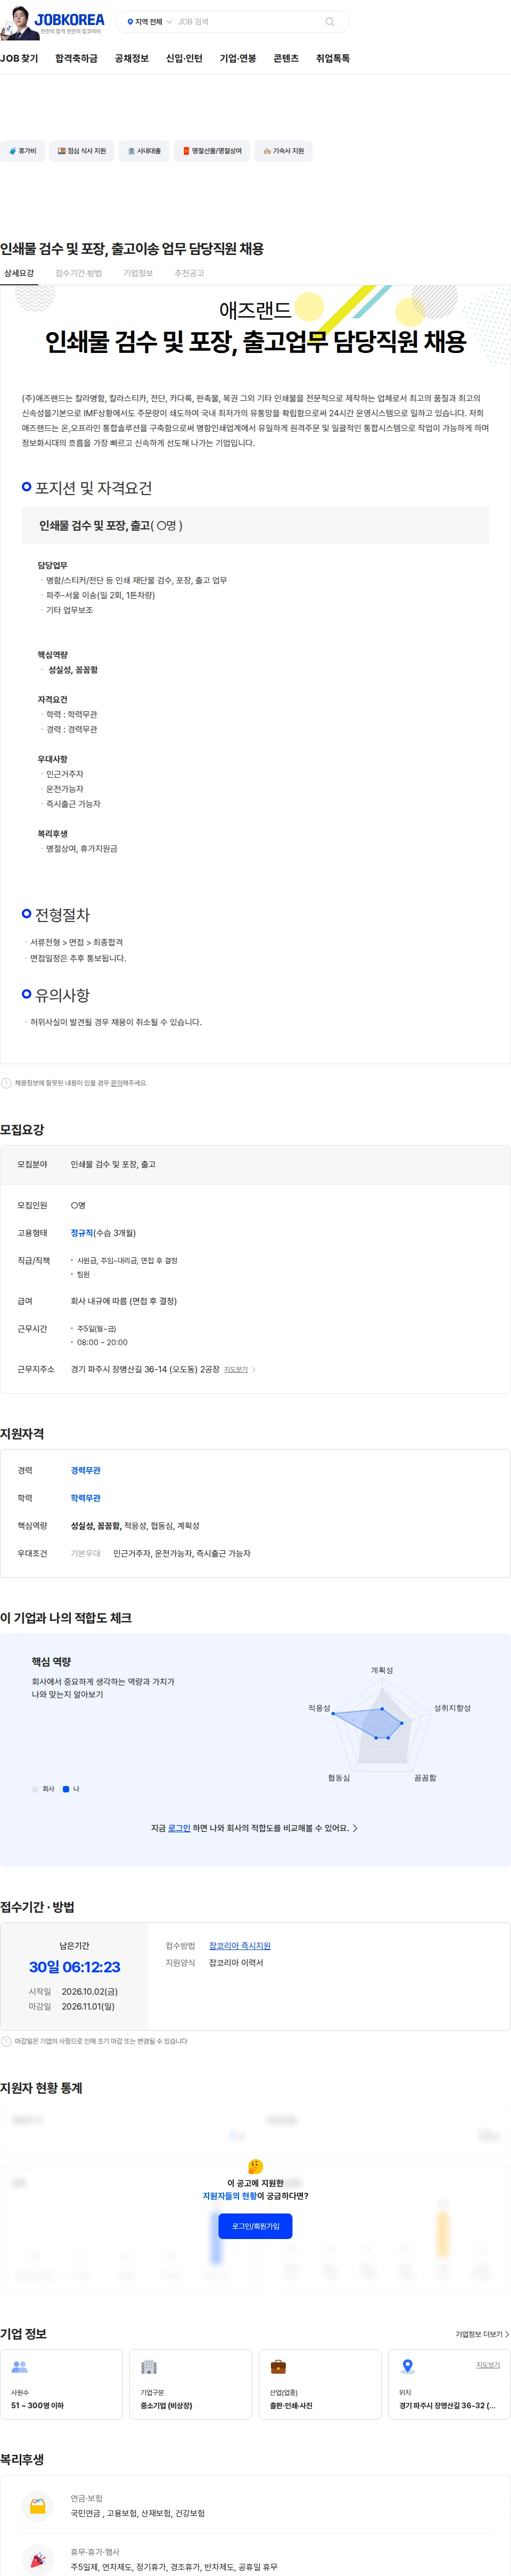Screen dimensions: 511x2576
Task: Click the 문의 link in the notice
Action: [116, 1083]
